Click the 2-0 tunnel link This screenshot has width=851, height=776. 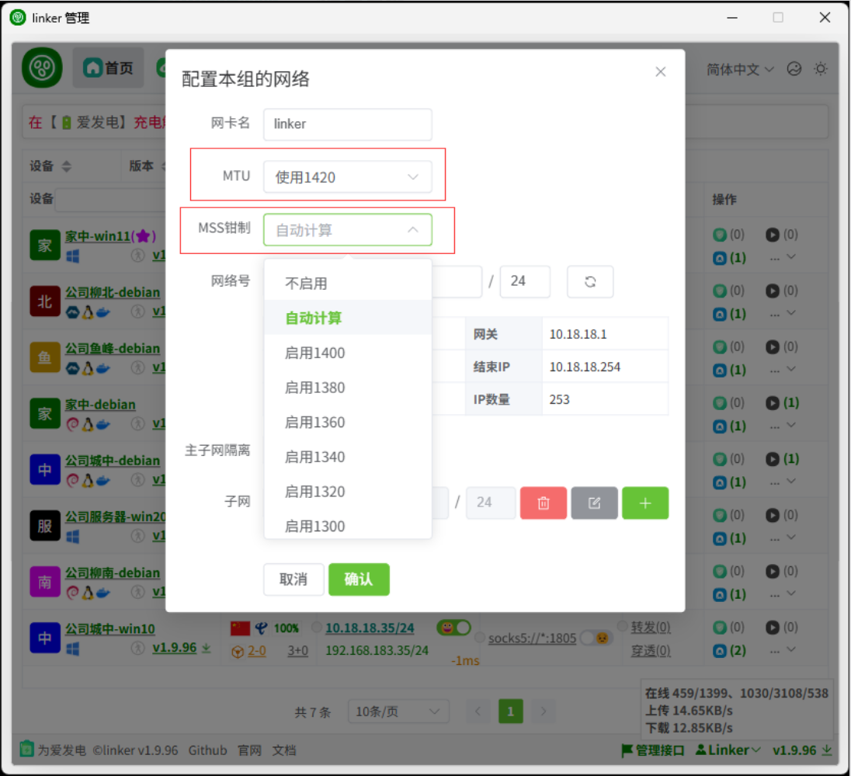(x=257, y=651)
